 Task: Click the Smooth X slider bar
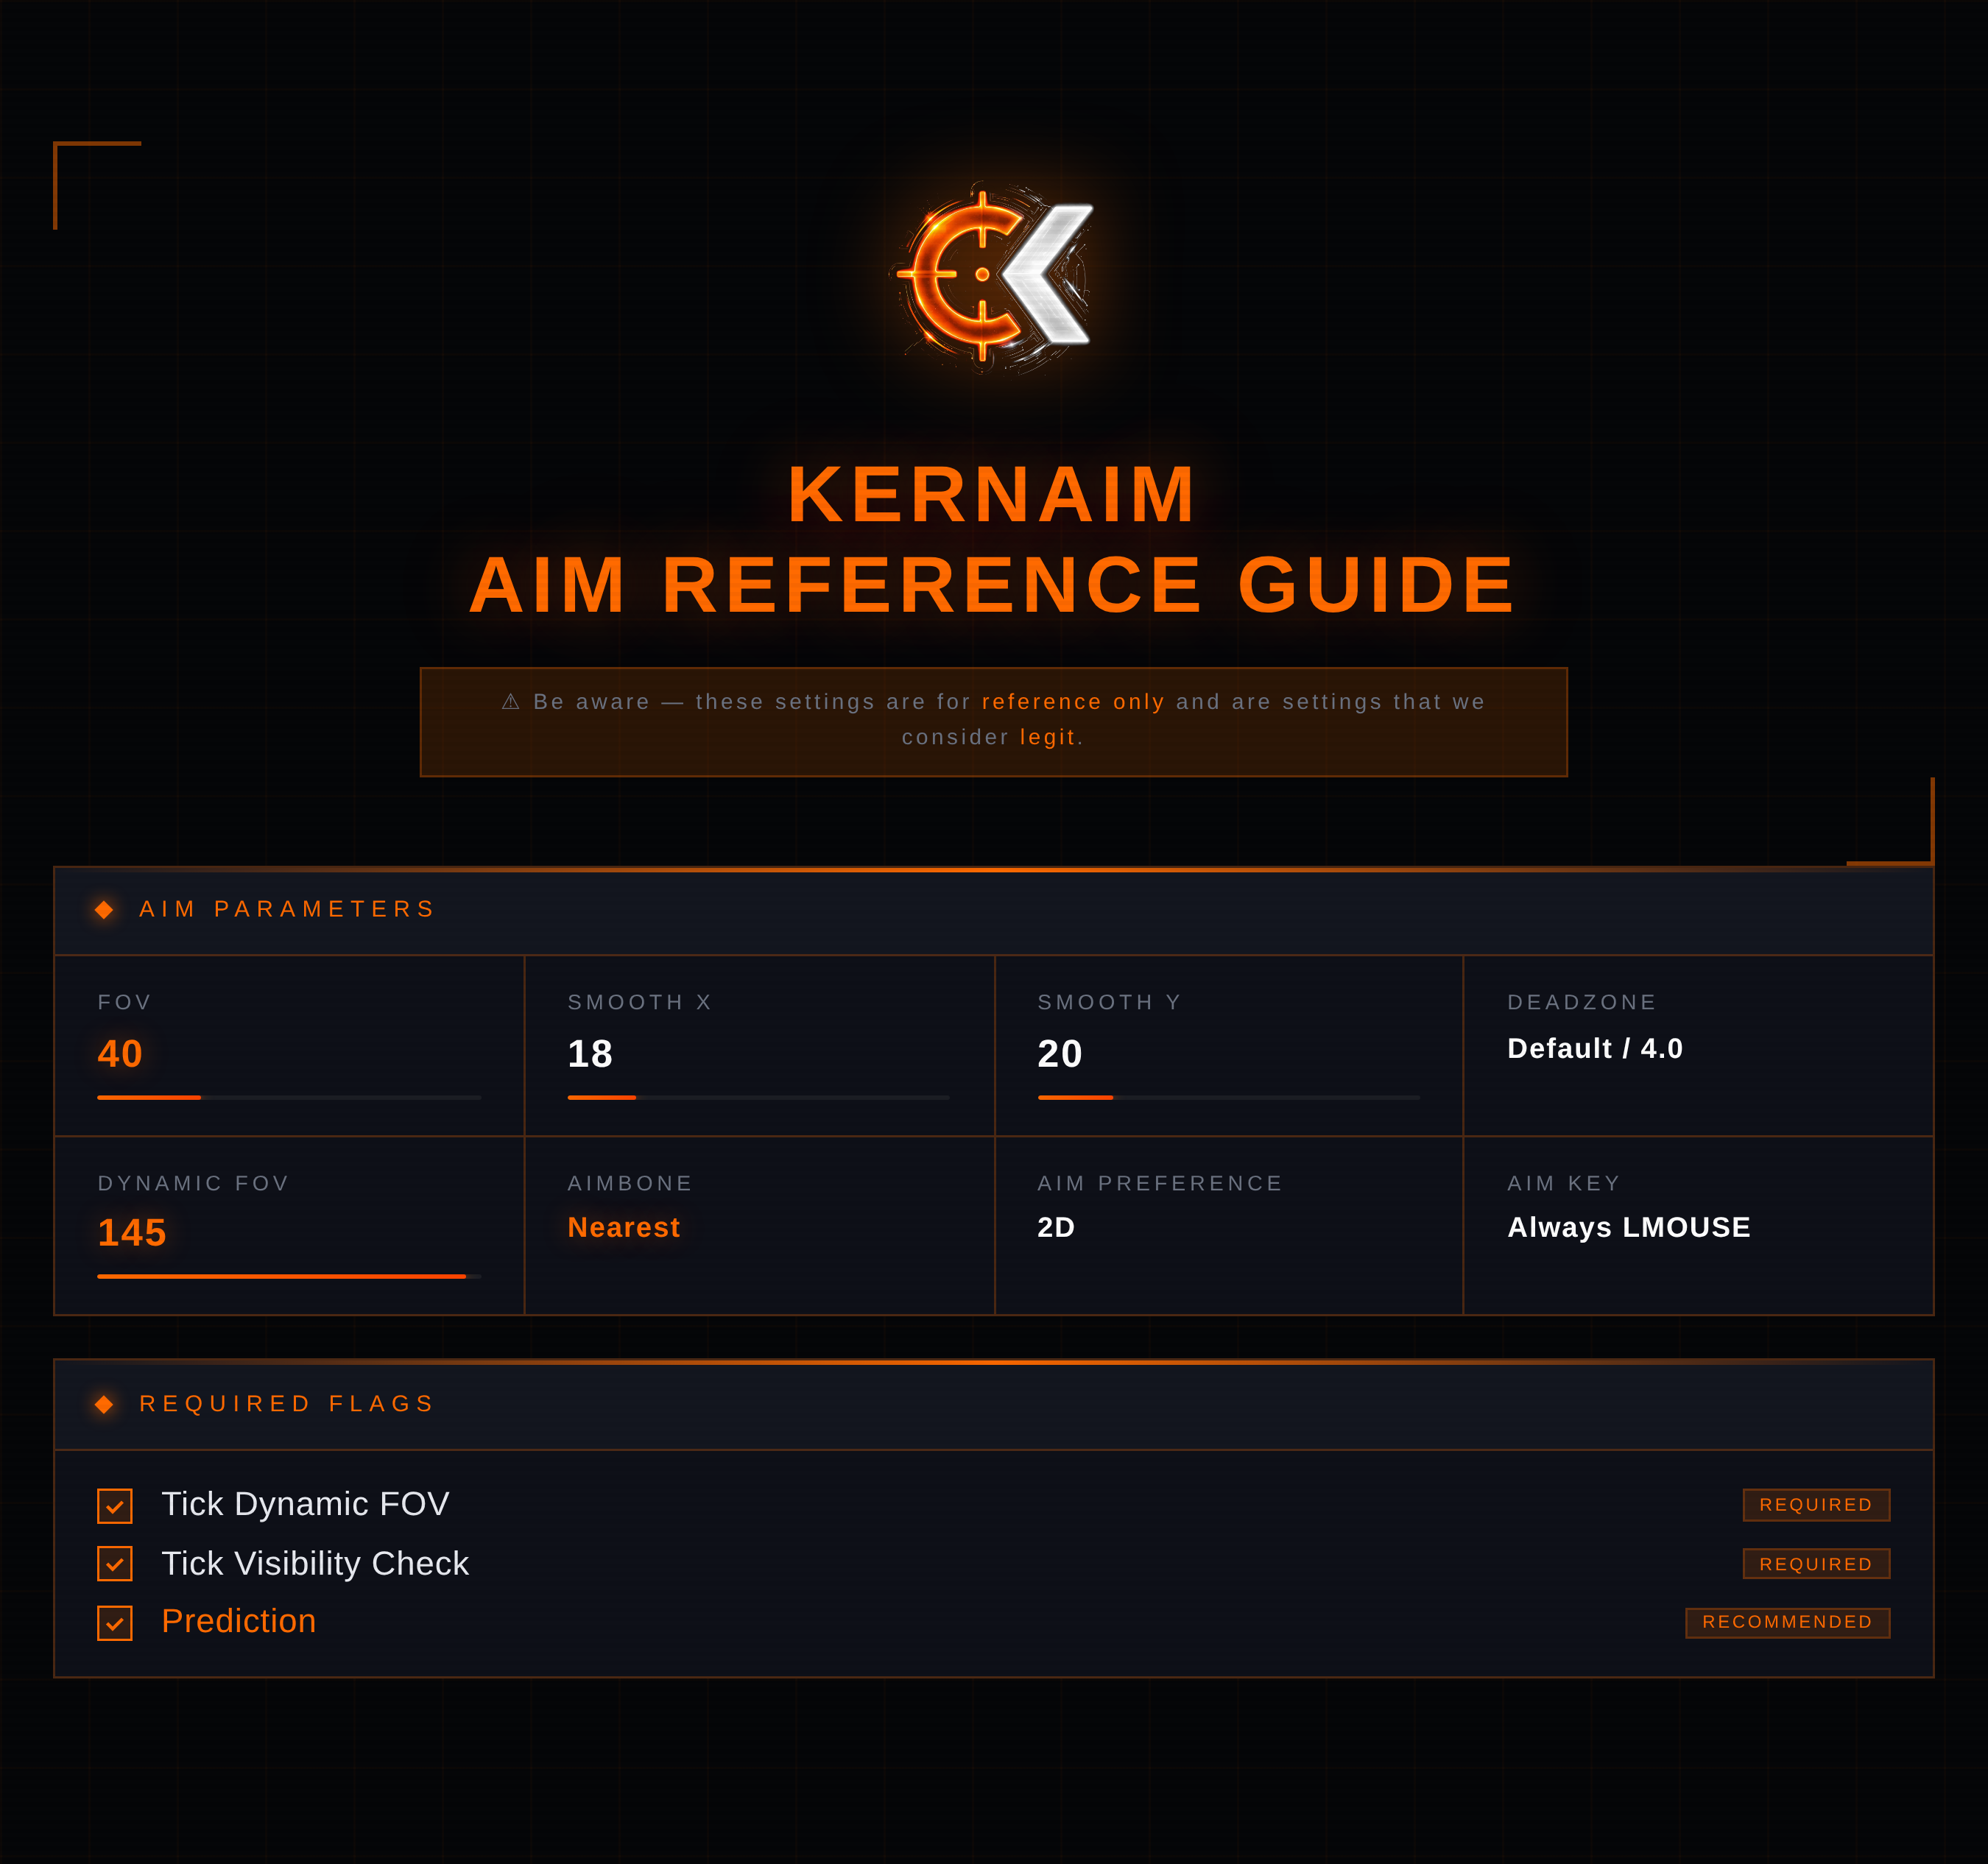pos(758,1097)
